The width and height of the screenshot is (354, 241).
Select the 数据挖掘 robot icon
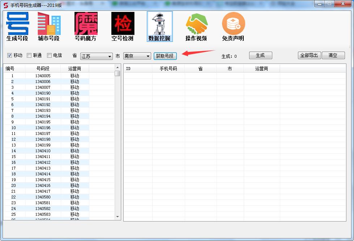(159, 26)
